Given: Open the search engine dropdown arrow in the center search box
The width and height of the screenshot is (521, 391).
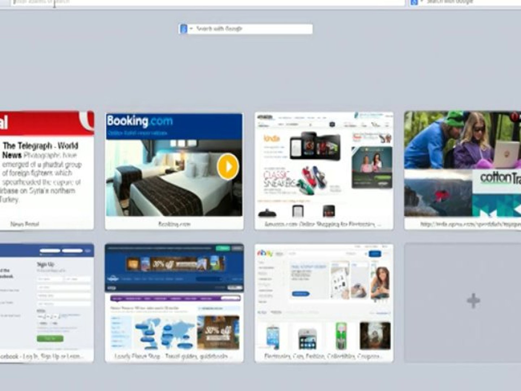Looking at the screenshot, I should click(x=191, y=29).
